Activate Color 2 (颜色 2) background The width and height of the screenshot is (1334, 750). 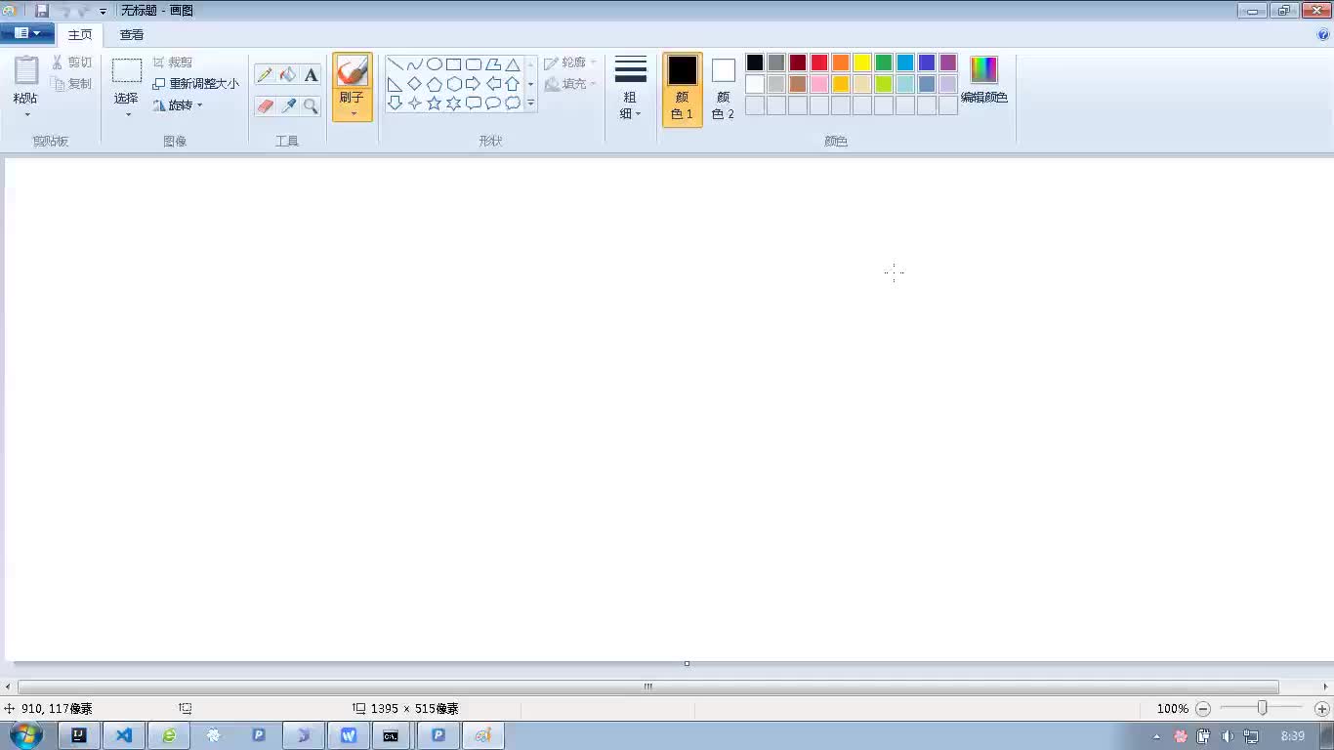click(723, 90)
